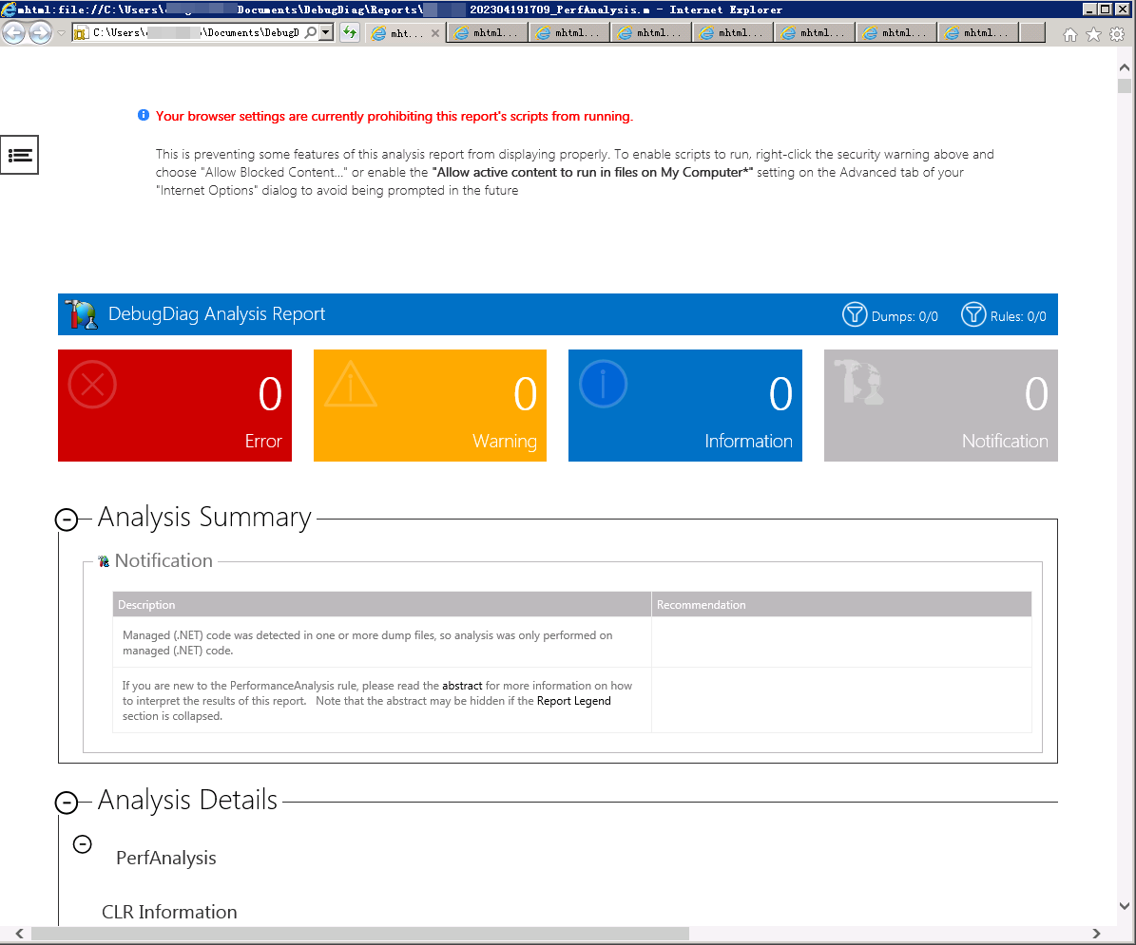Click the vertical scrollbar down arrow
1136x945 pixels.
point(1125,906)
